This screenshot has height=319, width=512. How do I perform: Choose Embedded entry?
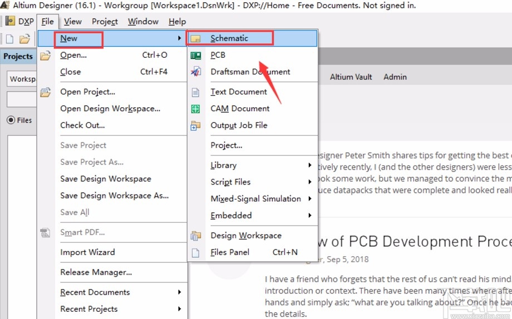click(x=253, y=216)
